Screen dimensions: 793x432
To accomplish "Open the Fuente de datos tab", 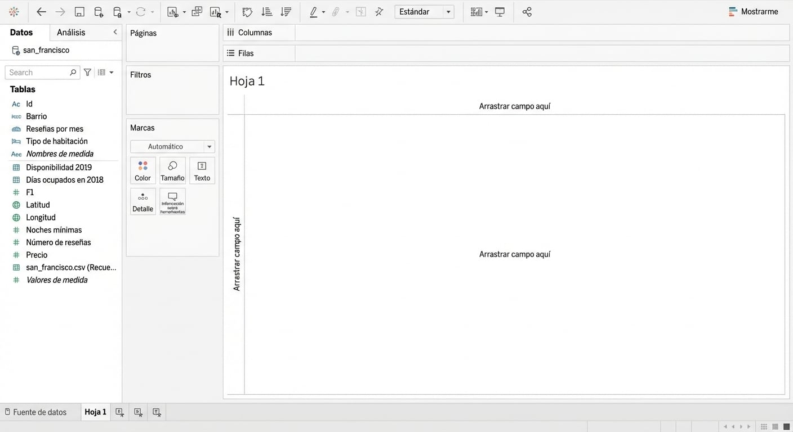I will 35,412.
